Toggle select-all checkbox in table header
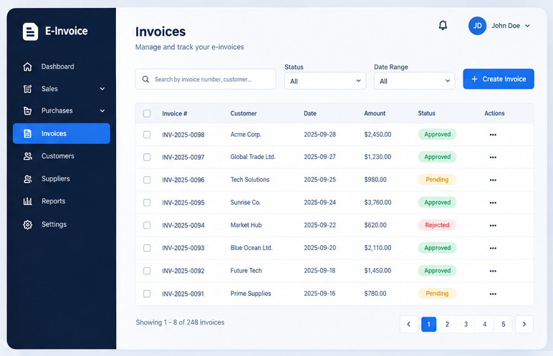 click(x=147, y=113)
